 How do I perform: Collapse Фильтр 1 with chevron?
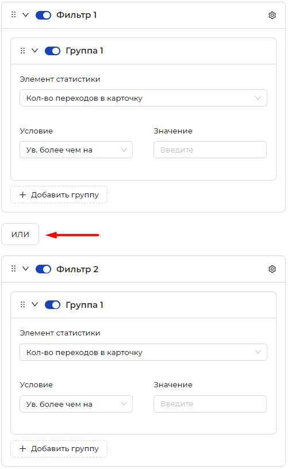tap(26, 14)
